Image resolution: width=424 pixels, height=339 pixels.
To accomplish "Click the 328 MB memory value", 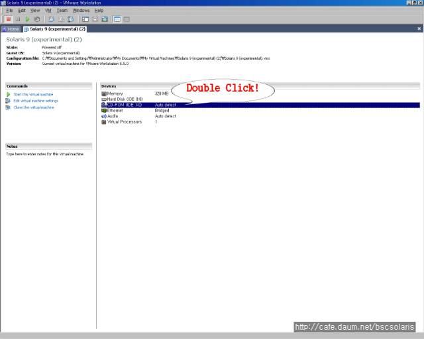I will (x=162, y=94).
